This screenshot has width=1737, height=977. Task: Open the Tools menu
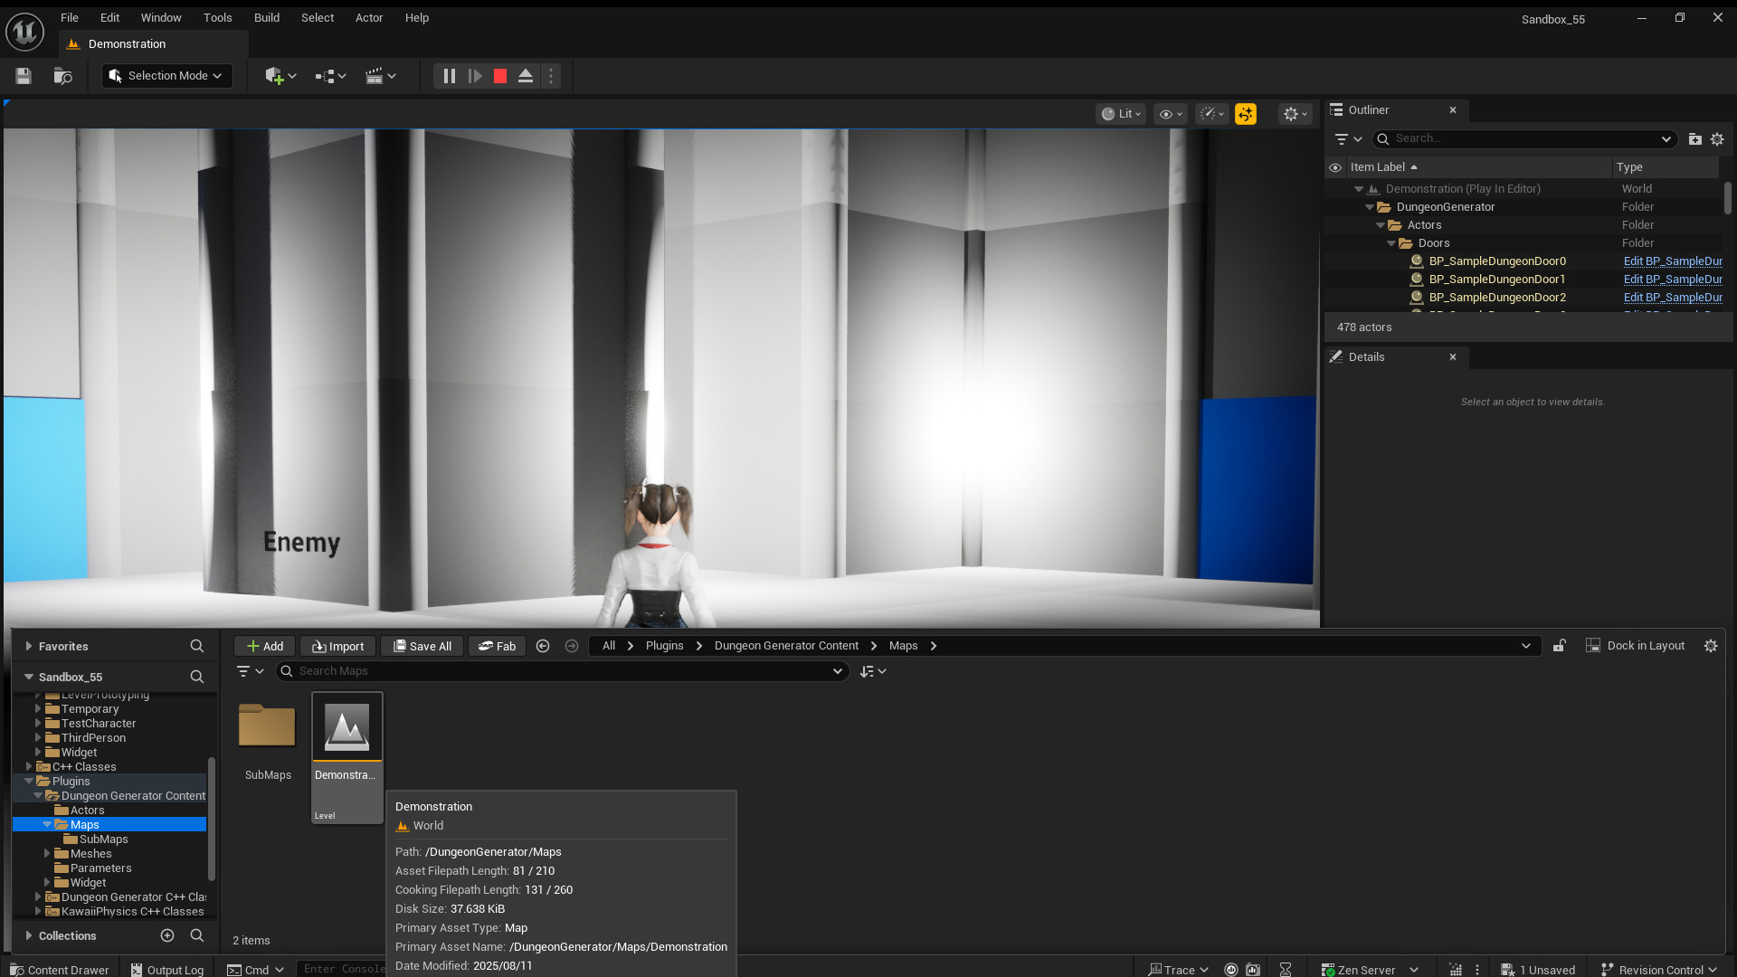pos(217,18)
